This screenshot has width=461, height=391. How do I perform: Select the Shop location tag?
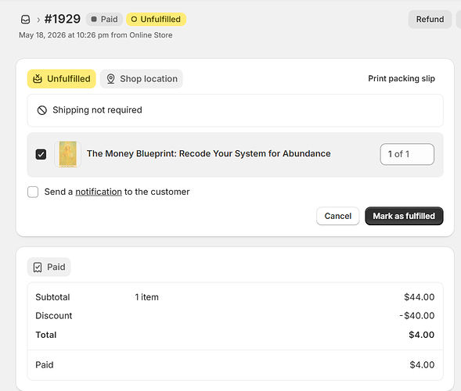(142, 79)
